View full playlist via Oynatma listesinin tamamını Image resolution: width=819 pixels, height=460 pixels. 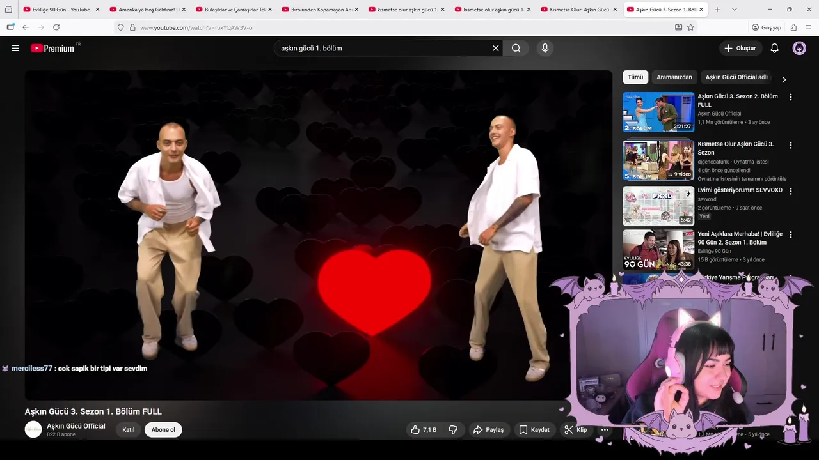tap(742, 179)
